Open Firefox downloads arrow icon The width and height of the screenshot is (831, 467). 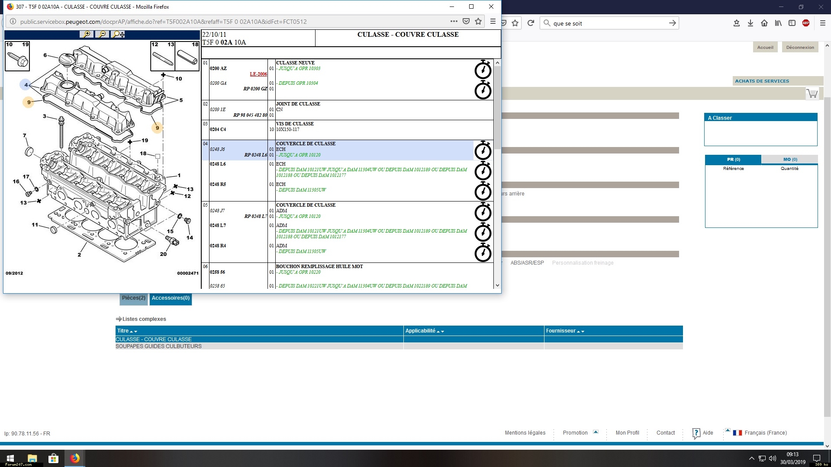coord(750,23)
